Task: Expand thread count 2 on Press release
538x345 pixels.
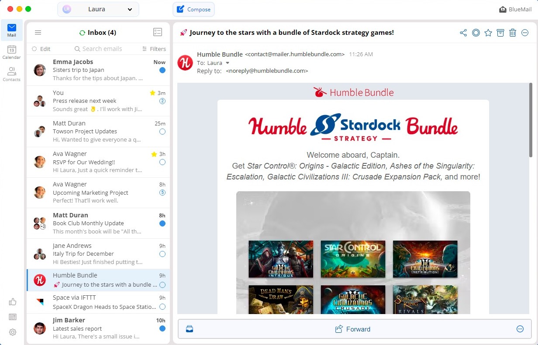Action: pos(162,101)
